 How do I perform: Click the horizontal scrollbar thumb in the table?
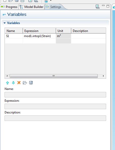point(54,76)
